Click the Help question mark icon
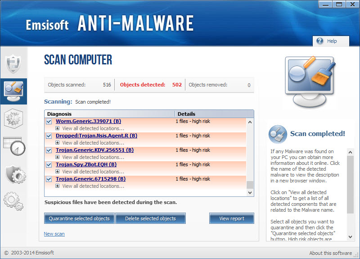 (319, 41)
